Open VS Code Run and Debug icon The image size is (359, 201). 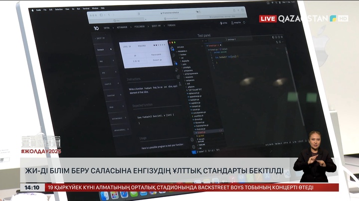click(177, 70)
